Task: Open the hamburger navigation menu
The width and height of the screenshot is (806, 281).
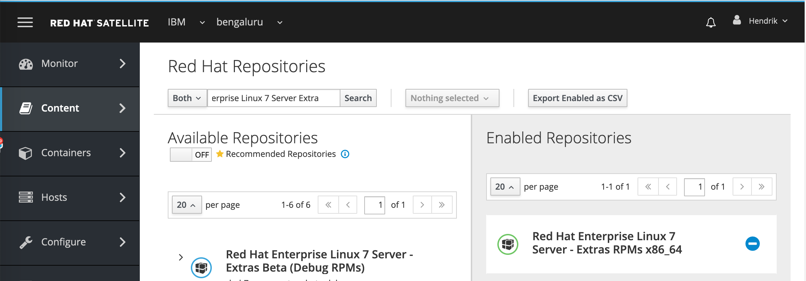Action: pyautogui.click(x=25, y=22)
